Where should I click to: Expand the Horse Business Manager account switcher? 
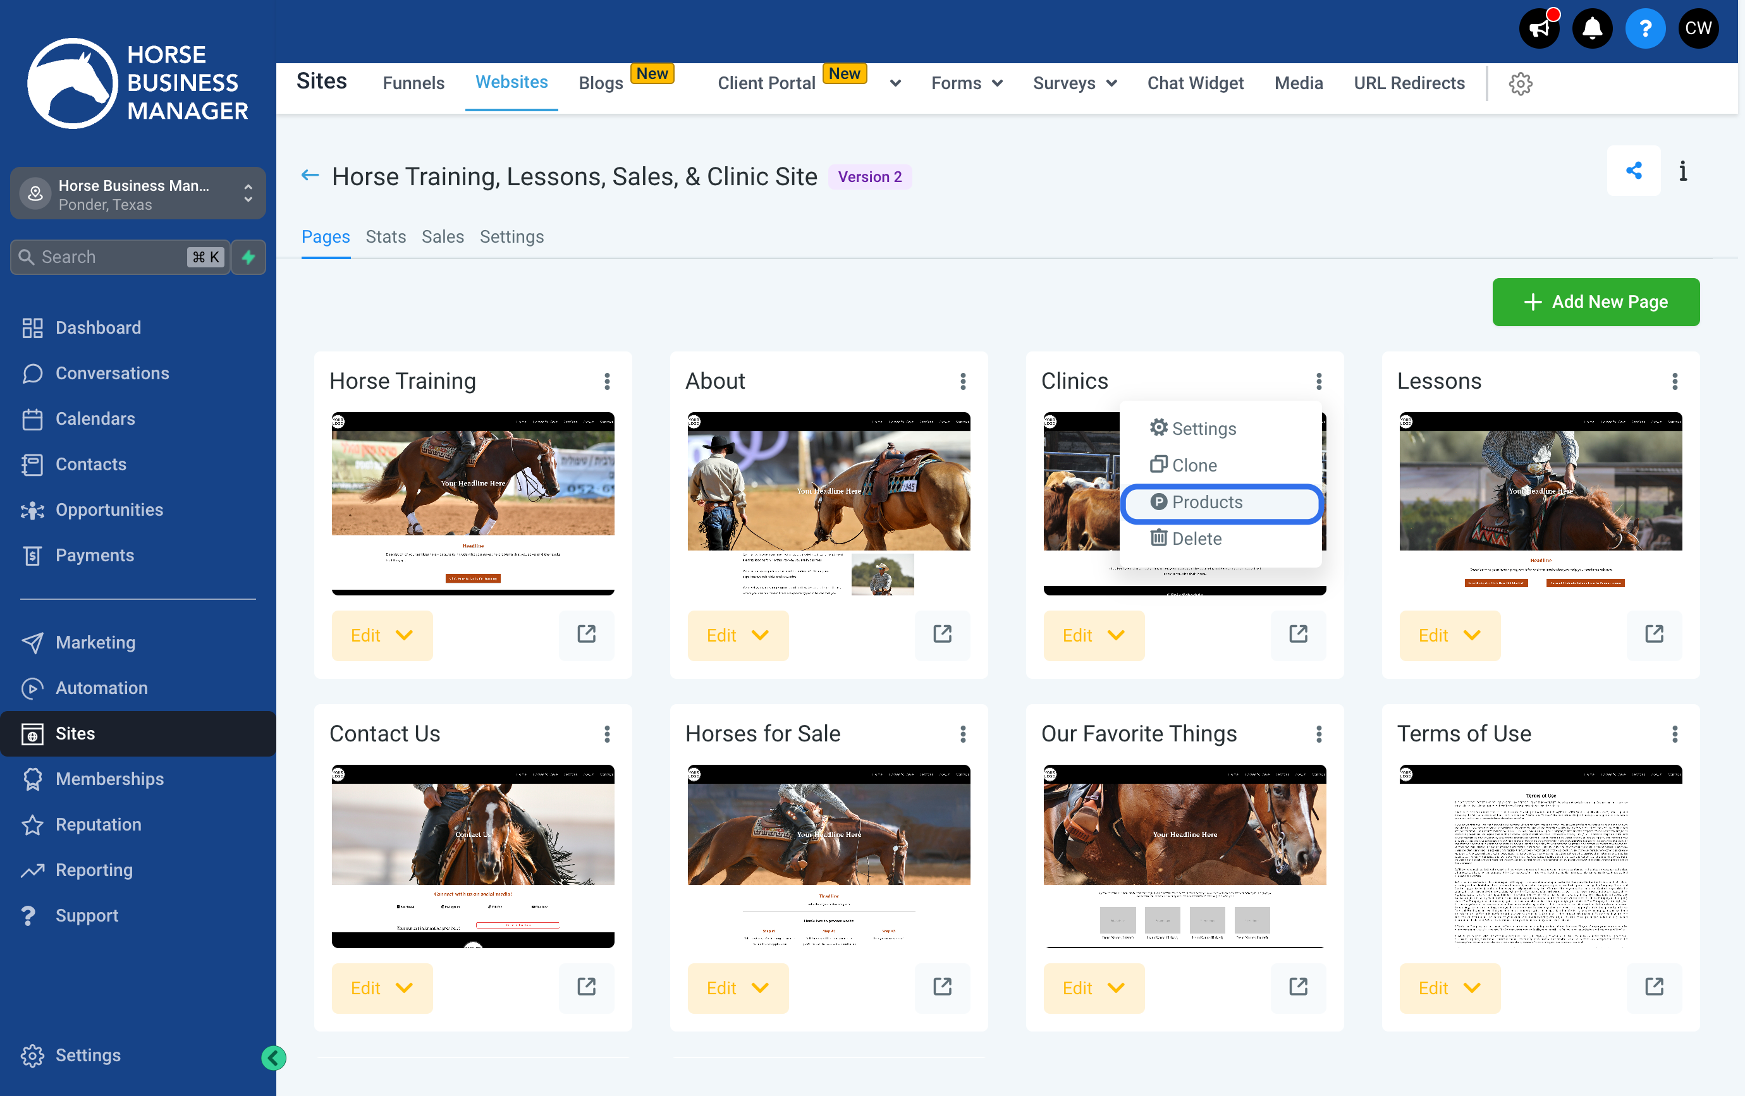pos(138,194)
